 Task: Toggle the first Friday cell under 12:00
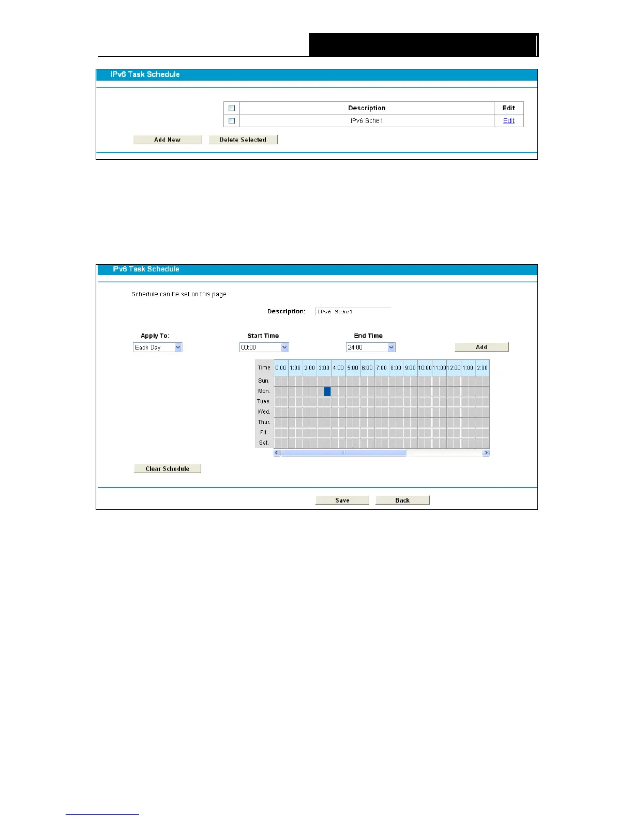450,433
